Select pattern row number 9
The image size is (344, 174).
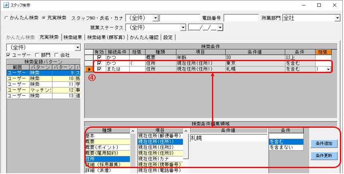pyautogui.click(x=44, y=73)
